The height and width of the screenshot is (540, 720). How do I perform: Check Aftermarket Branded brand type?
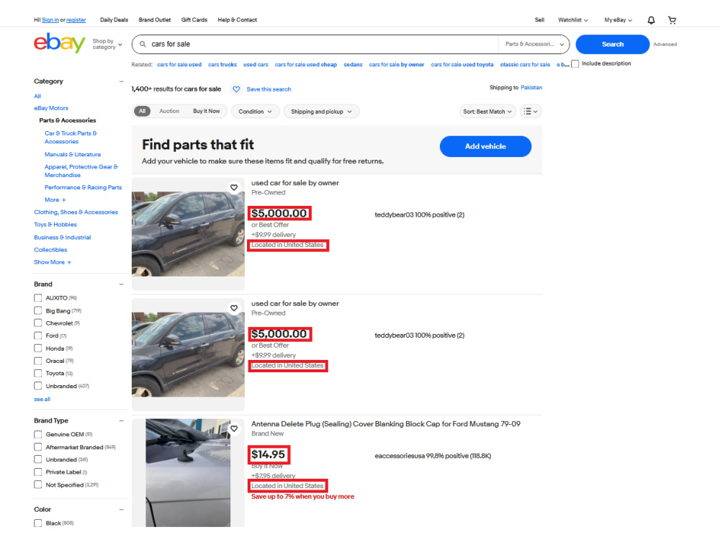point(38,447)
